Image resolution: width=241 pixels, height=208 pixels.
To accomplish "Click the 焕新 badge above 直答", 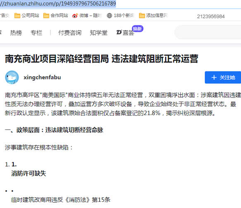I will pos(138,29).
